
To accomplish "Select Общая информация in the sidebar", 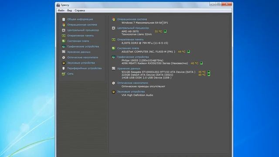I will [80, 19].
